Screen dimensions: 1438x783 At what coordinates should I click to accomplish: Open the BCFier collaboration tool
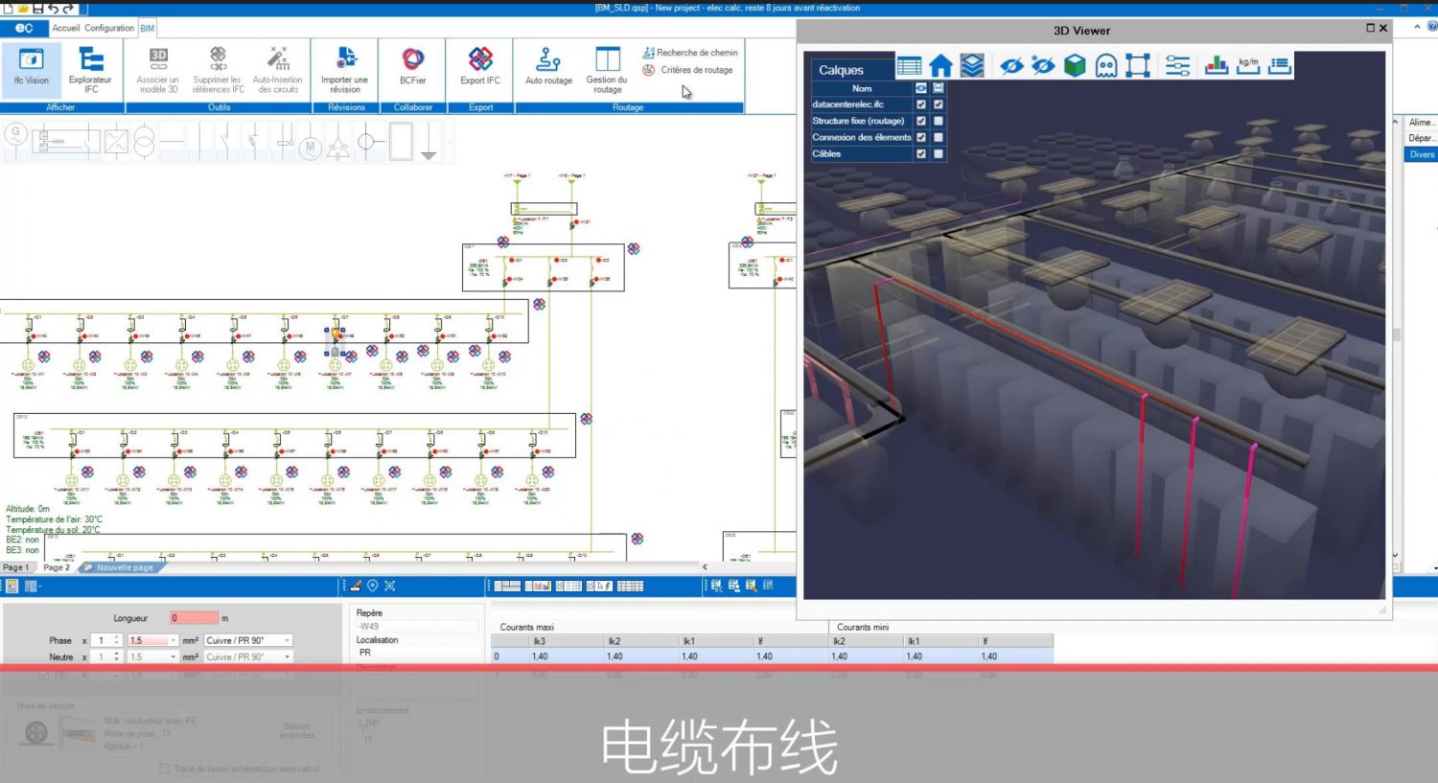pyautogui.click(x=413, y=68)
